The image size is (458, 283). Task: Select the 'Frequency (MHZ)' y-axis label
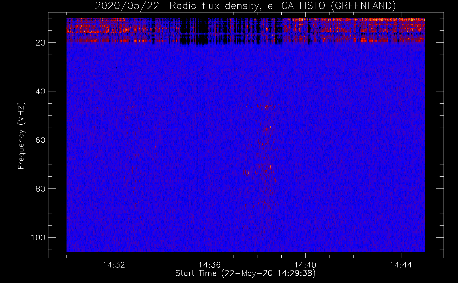21,136
